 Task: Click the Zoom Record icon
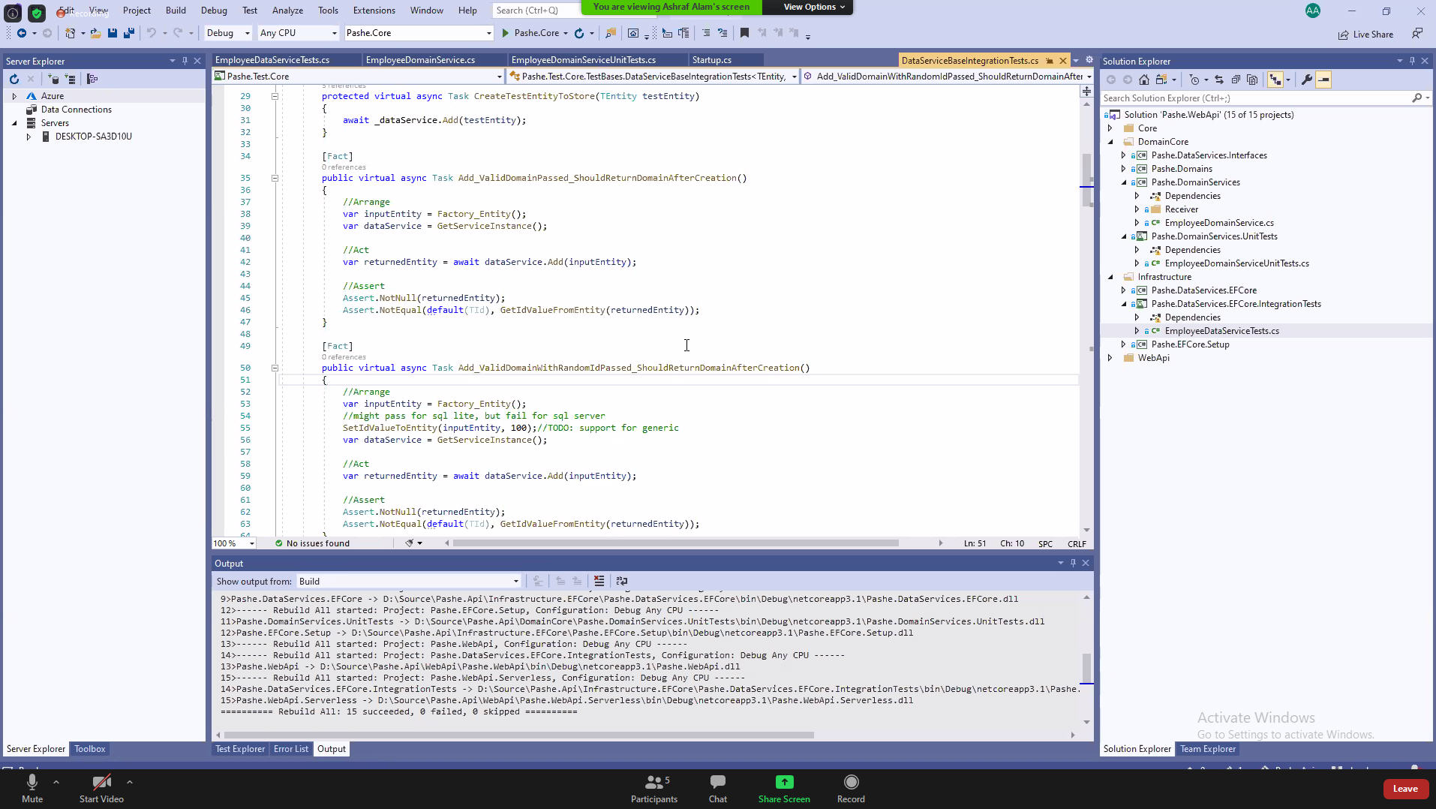[851, 789]
